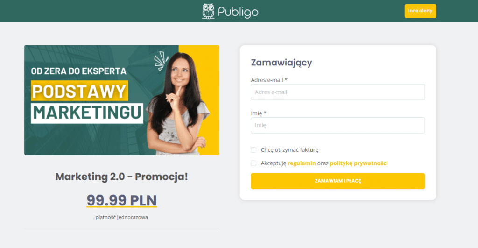Click the Zamawiający form heading
Image resolution: width=478 pixels, height=248 pixels.
[x=281, y=63]
